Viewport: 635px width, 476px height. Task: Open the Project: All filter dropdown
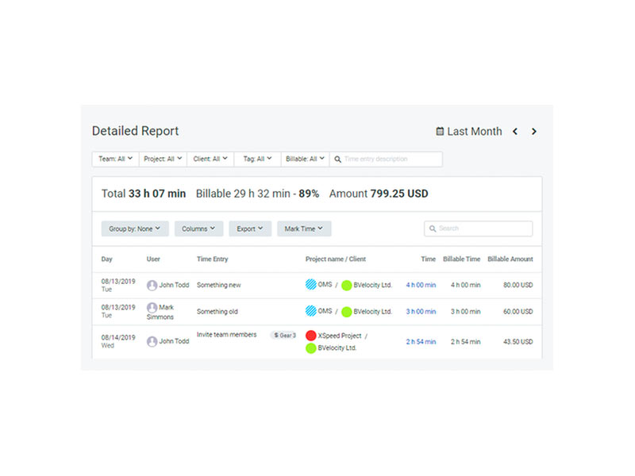pos(163,159)
